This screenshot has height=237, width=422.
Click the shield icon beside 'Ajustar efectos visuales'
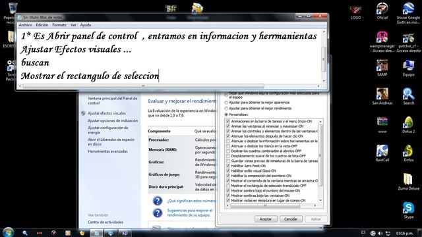(83, 113)
